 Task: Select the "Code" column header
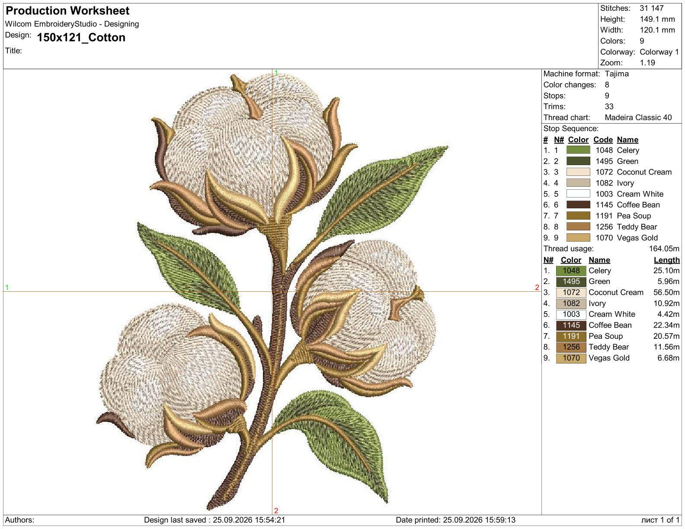(603, 140)
